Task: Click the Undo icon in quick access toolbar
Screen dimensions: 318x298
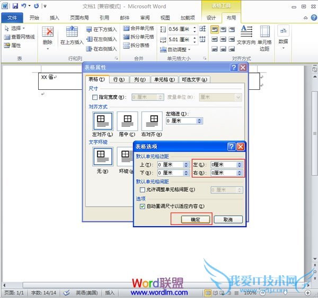Action: [24, 6]
